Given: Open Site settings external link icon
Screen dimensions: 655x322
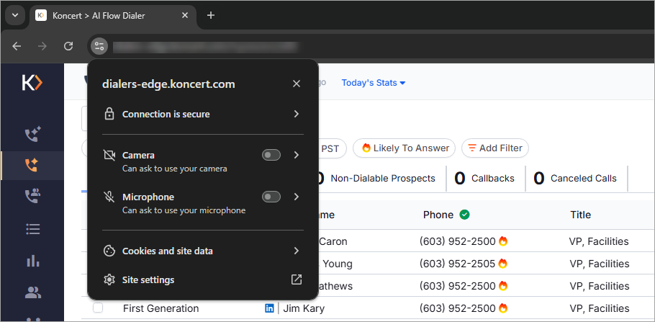Looking at the screenshot, I should [x=296, y=279].
